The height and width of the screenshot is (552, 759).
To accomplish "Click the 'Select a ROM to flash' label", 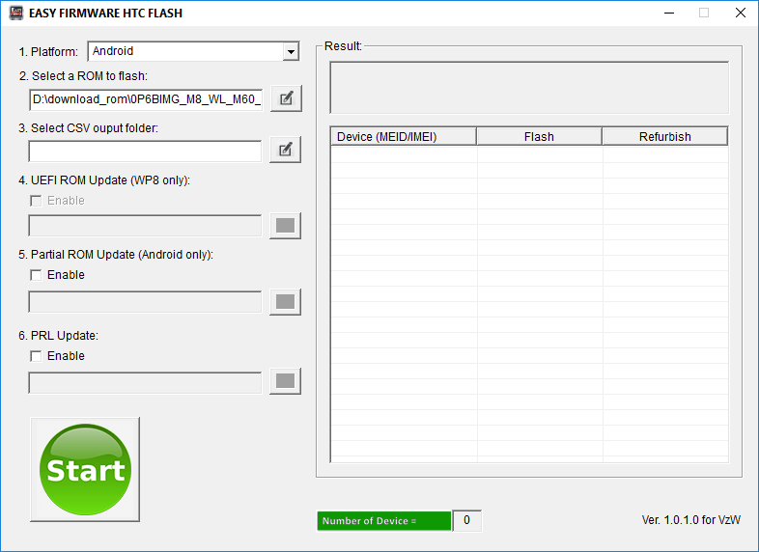I will pyautogui.click(x=83, y=76).
